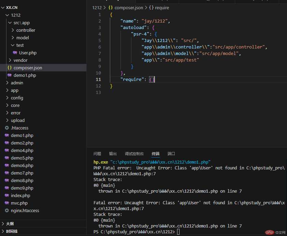Expand the vendor folder chevron
Viewport: 287px width, 236px height.
pos(10,60)
